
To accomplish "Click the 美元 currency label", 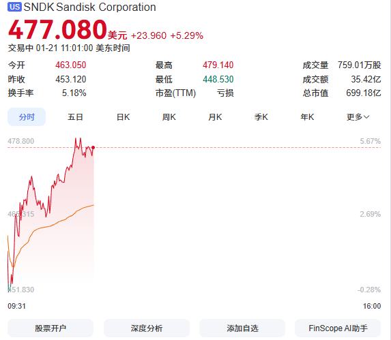I will [117, 35].
